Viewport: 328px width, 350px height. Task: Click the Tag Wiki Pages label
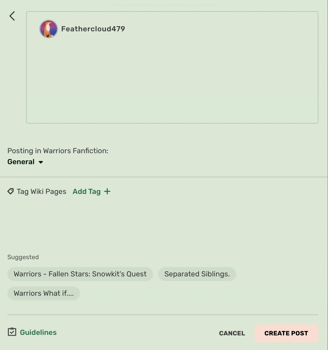(42, 192)
